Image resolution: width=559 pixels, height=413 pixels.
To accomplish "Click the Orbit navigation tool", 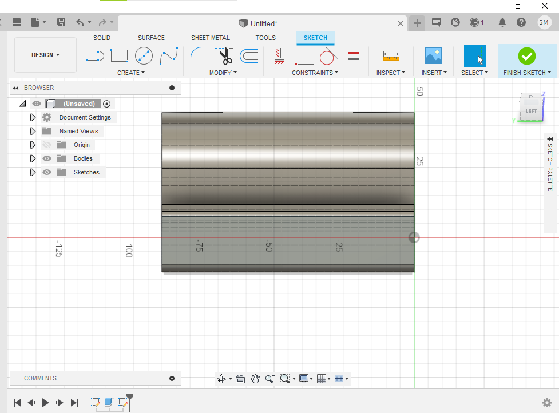I will point(221,379).
